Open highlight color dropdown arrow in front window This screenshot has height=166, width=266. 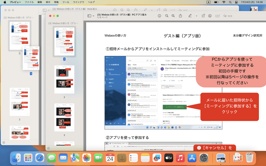pos(197,16)
